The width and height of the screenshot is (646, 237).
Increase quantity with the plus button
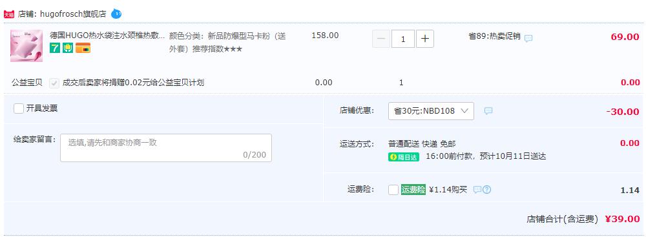425,39
